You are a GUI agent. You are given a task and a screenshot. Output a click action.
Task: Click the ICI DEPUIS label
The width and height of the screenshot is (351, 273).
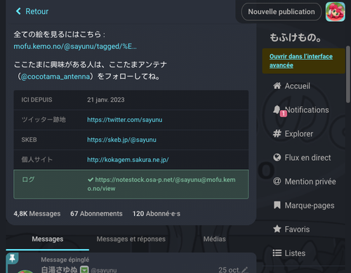click(37, 100)
